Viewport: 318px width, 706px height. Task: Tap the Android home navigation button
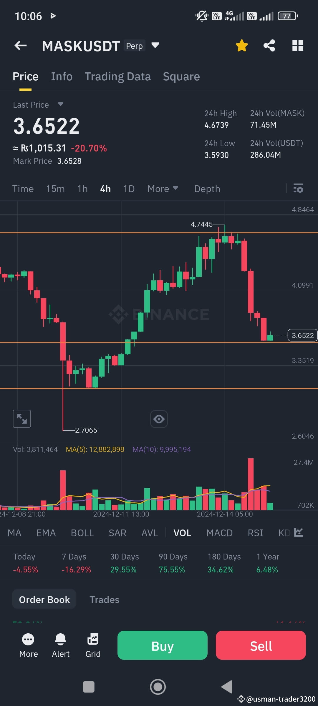click(158, 687)
